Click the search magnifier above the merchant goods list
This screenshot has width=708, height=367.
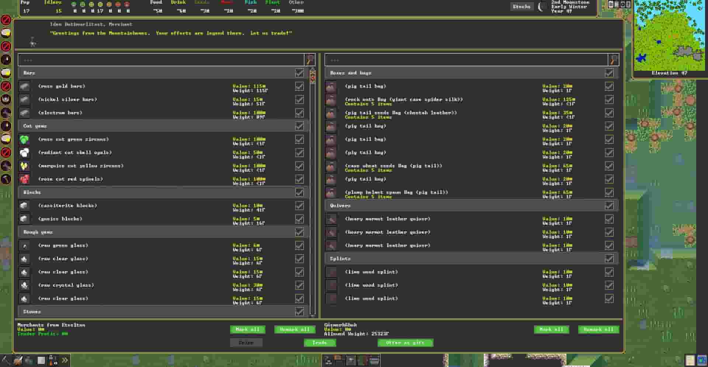(309, 60)
